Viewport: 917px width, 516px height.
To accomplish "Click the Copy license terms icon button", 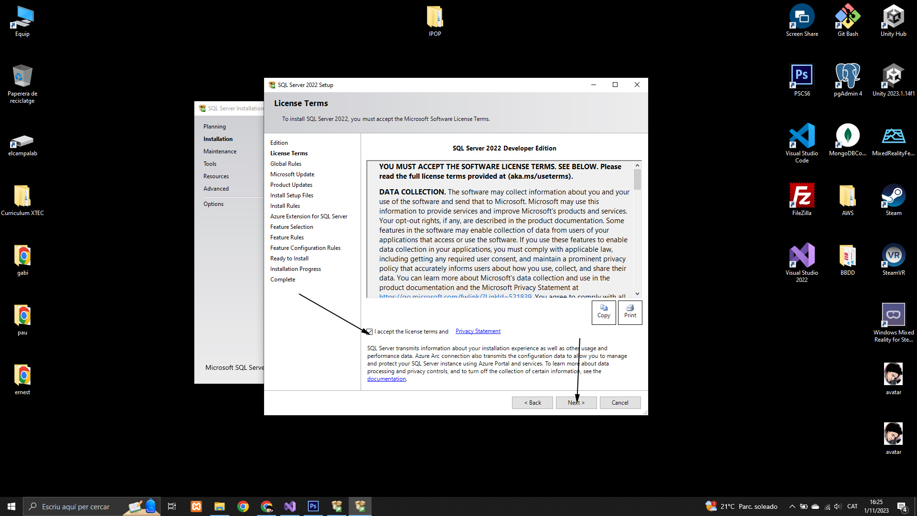I will [603, 312].
